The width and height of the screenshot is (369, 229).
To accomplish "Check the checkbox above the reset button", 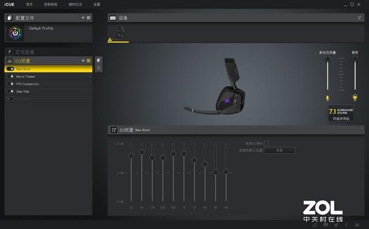I will (266, 143).
